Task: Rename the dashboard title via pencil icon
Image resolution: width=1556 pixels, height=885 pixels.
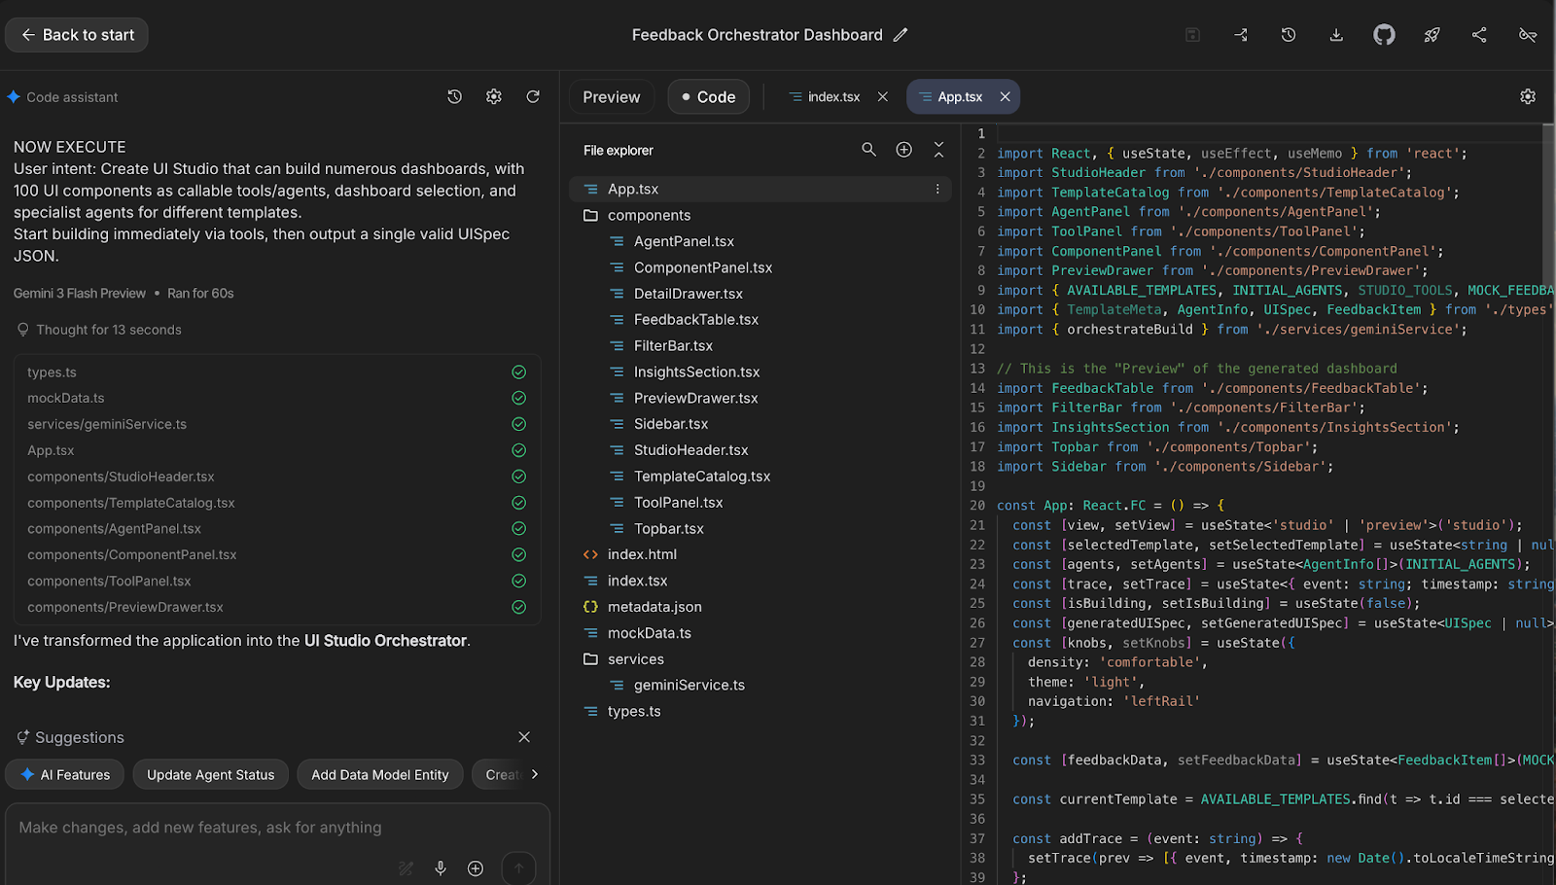Action: click(x=901, y=34)
